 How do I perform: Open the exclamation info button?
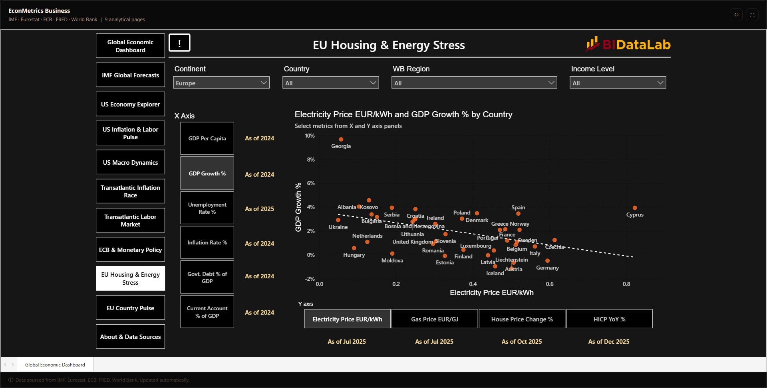pyautogui.click(x=179, y=43)
